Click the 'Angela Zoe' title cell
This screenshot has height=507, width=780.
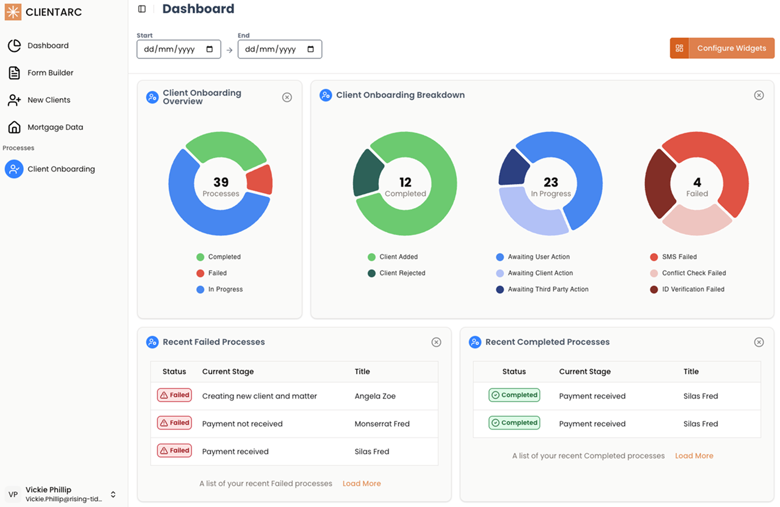tap(375, 396)
